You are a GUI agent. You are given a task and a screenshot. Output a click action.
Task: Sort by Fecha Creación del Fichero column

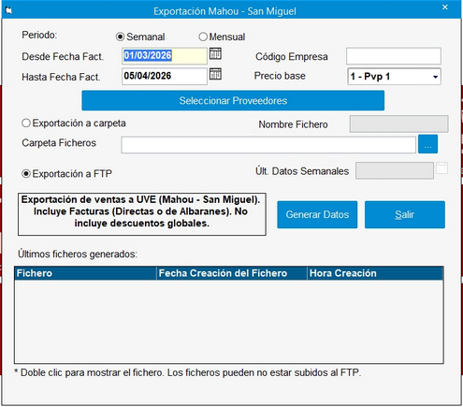click(232, 273)
